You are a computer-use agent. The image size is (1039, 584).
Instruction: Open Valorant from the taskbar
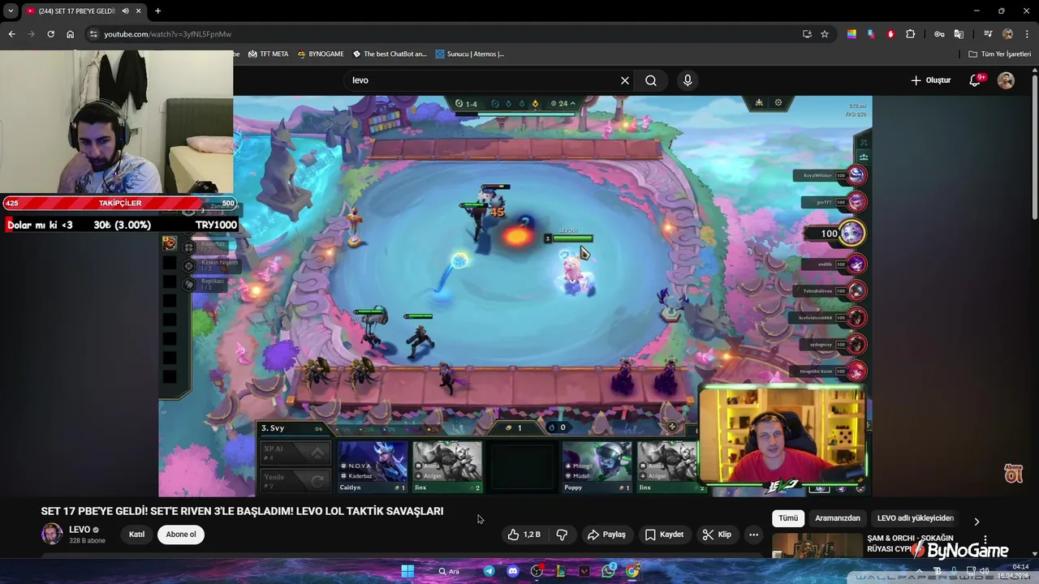tap(584, 571)
